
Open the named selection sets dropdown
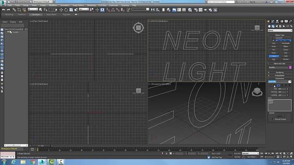tap(140, 9)
